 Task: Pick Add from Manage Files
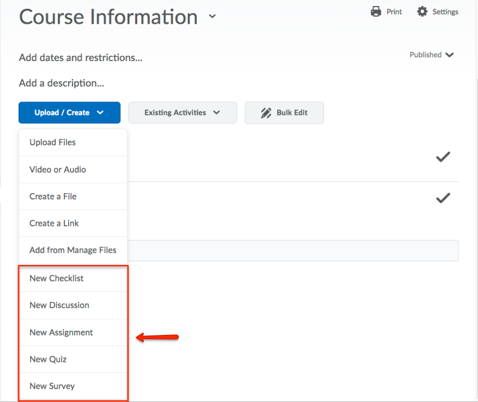(x=72, y=251)
